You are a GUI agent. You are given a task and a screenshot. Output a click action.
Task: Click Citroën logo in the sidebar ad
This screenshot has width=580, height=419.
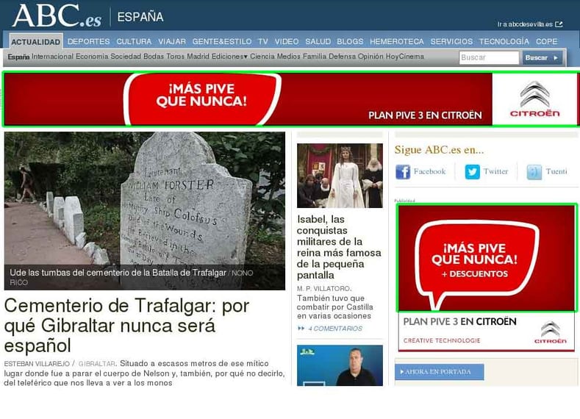(551, 332)
